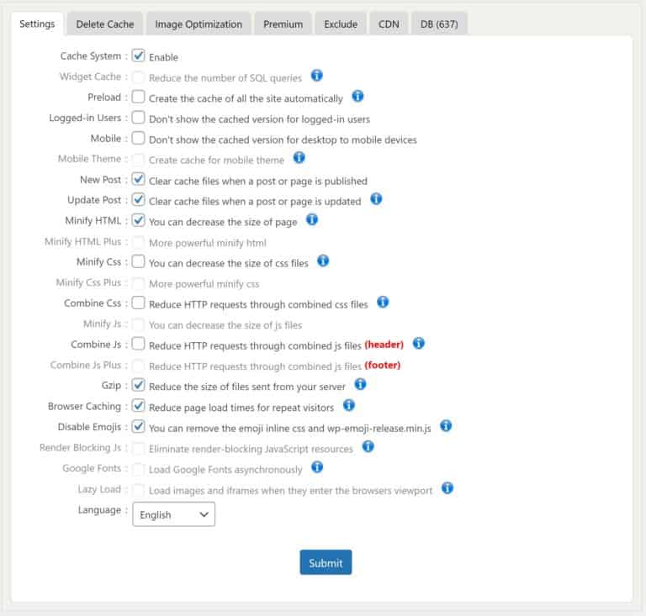Screen dimensions: 646x616
Task: Open info icon for Widget Cache
Action: [316, 76]
